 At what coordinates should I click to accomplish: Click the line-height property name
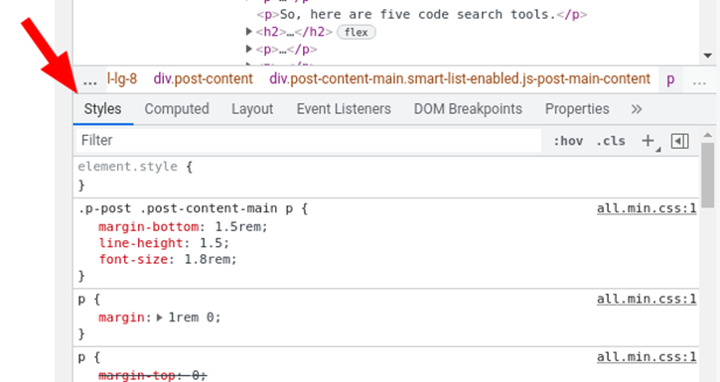pos(141,243)
